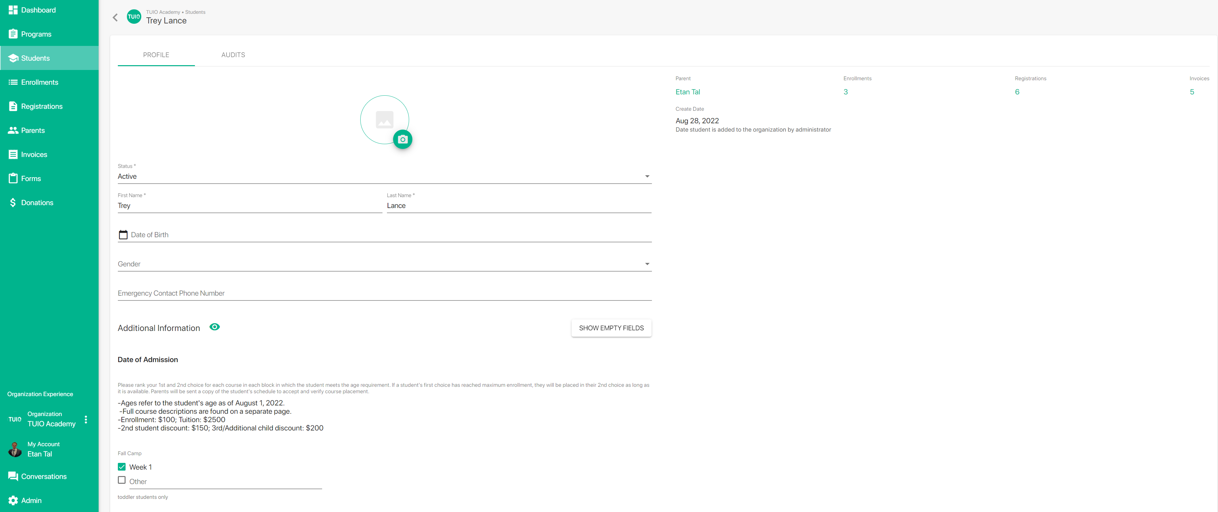Toggle Additional Information visibility eye
Image resolution: width=1218 pixels, height=512 pixels.
(x=215, y=327)
